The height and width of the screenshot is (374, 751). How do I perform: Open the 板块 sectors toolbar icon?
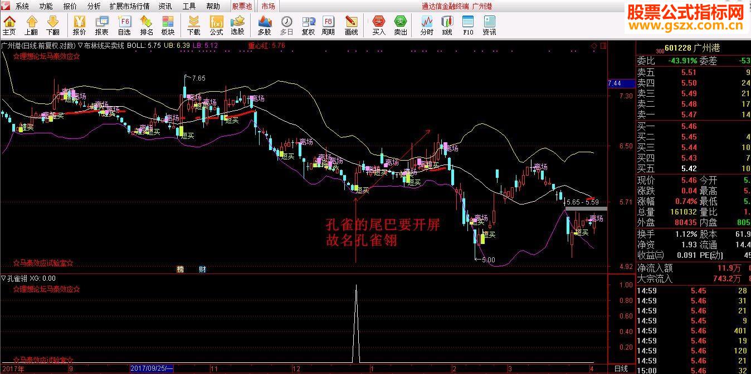[168, 26]
